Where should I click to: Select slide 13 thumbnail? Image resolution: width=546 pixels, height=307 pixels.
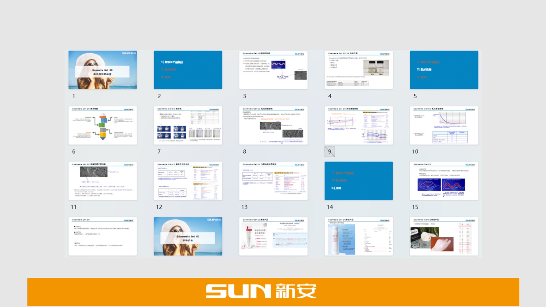coord(273,181)
